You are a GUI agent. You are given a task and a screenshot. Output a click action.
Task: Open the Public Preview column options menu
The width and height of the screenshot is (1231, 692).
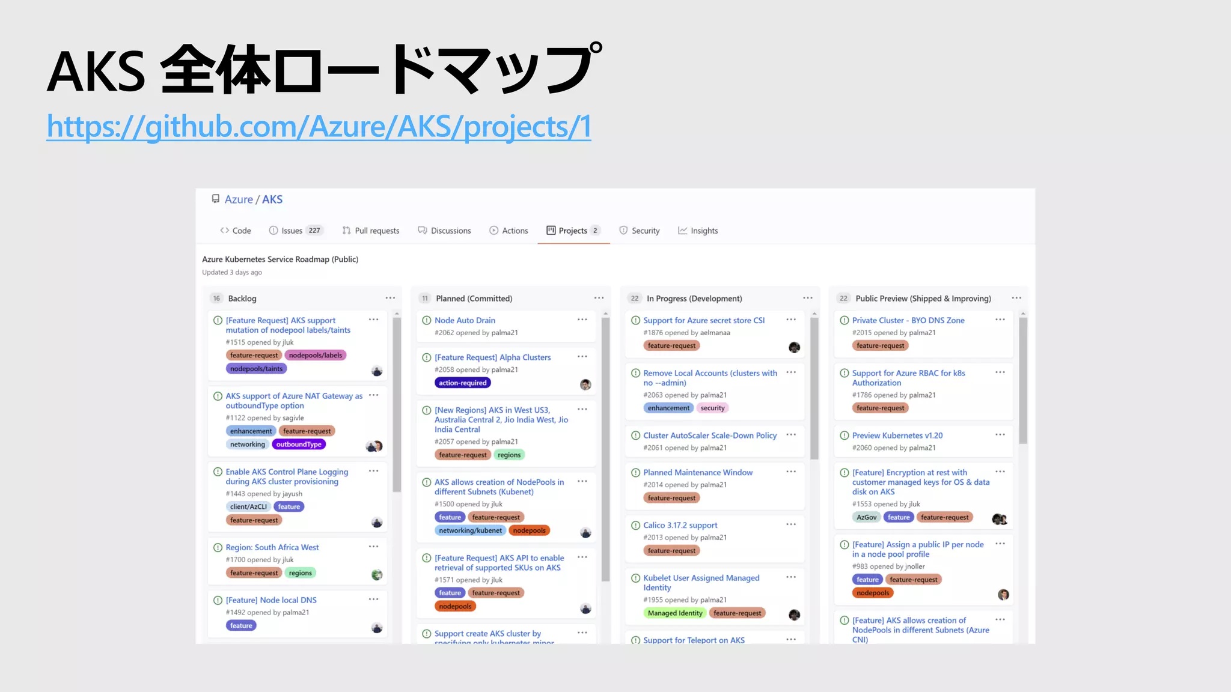(x=1016, y=298)
